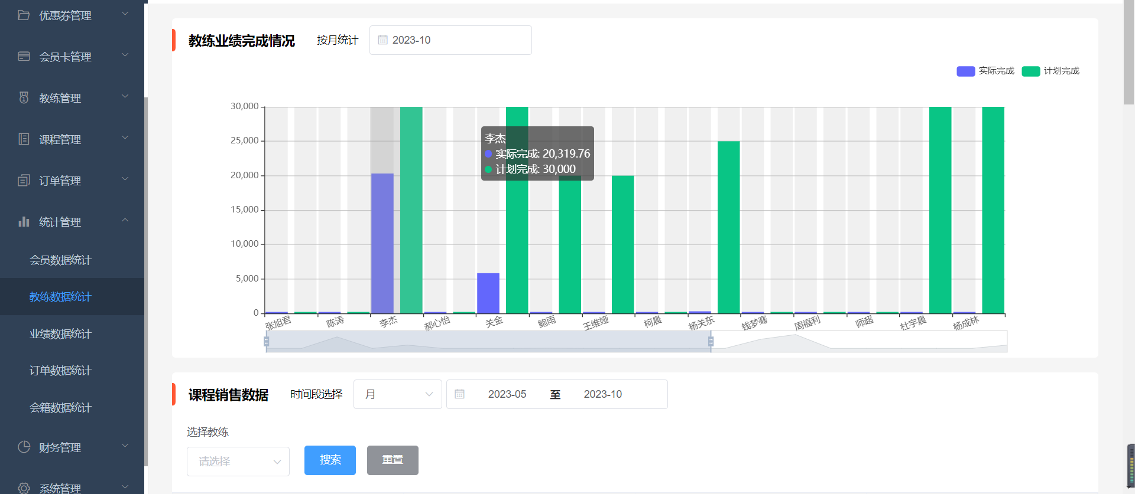Click the 教练管理 medal icon
This screenshot has height=494, width=1135.
click(24, 97)
